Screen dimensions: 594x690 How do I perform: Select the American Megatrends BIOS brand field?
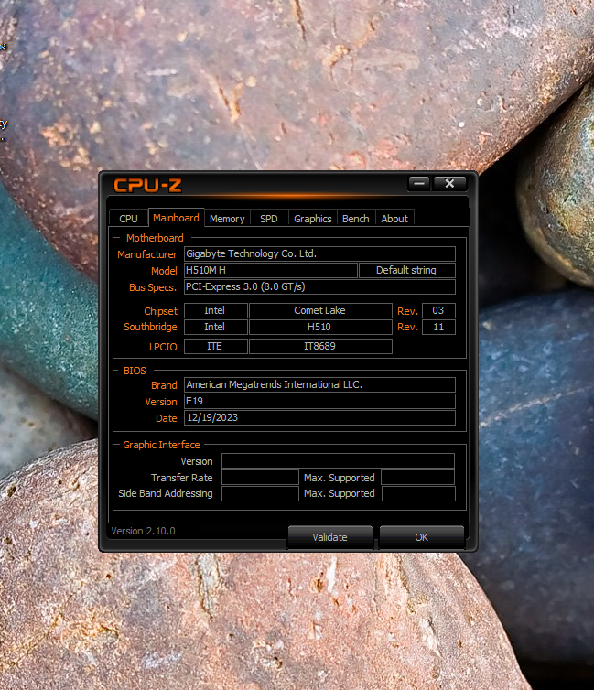[319, 384]
